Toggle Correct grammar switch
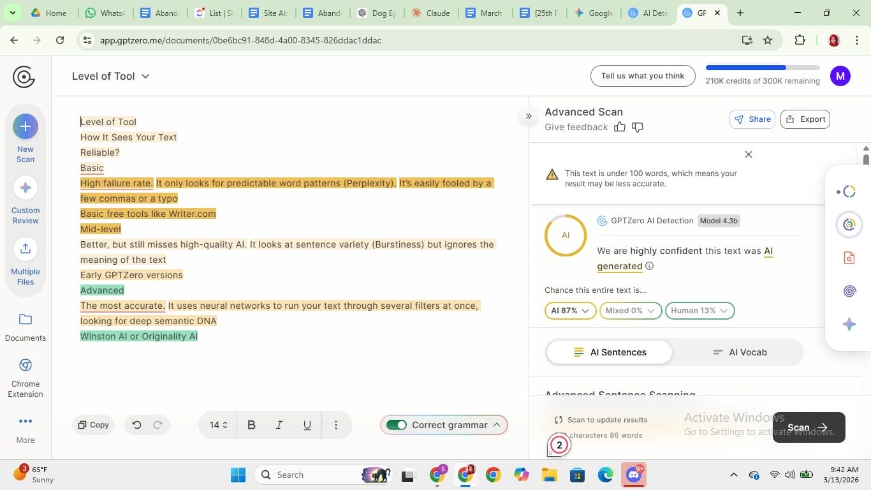This screenshot has height=490, width=871. point(397,425)
